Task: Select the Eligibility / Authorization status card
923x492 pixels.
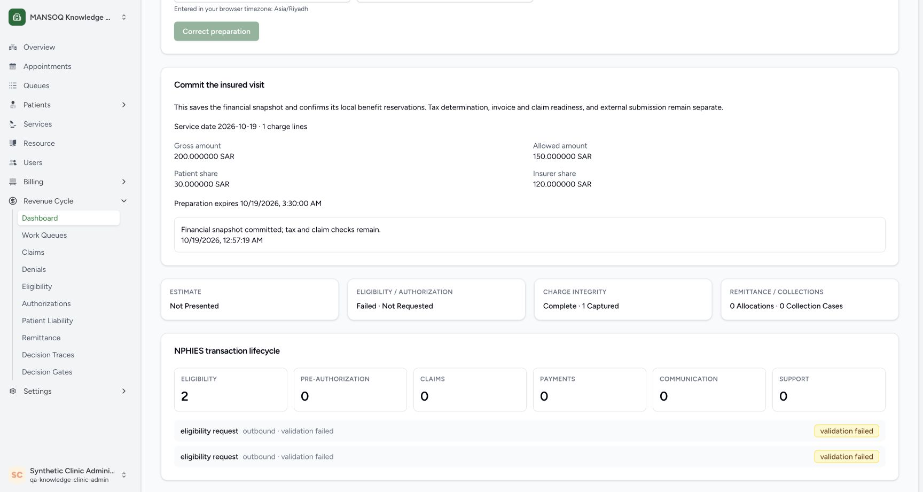Action: tap(436, 299)
